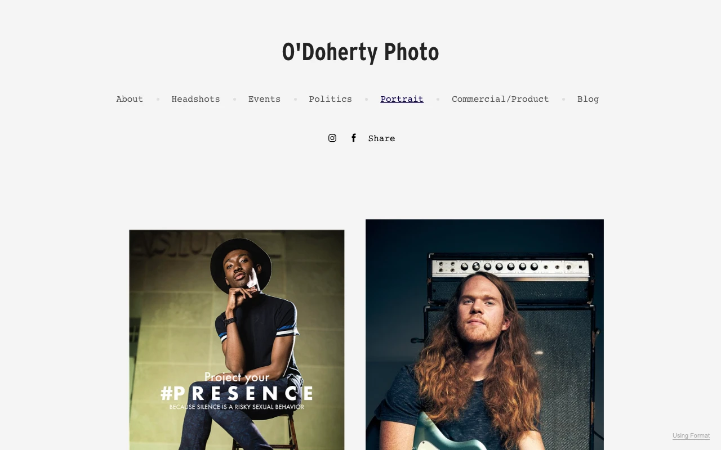Open the Project your #PRESENCE poster image

tap(237, 340)
